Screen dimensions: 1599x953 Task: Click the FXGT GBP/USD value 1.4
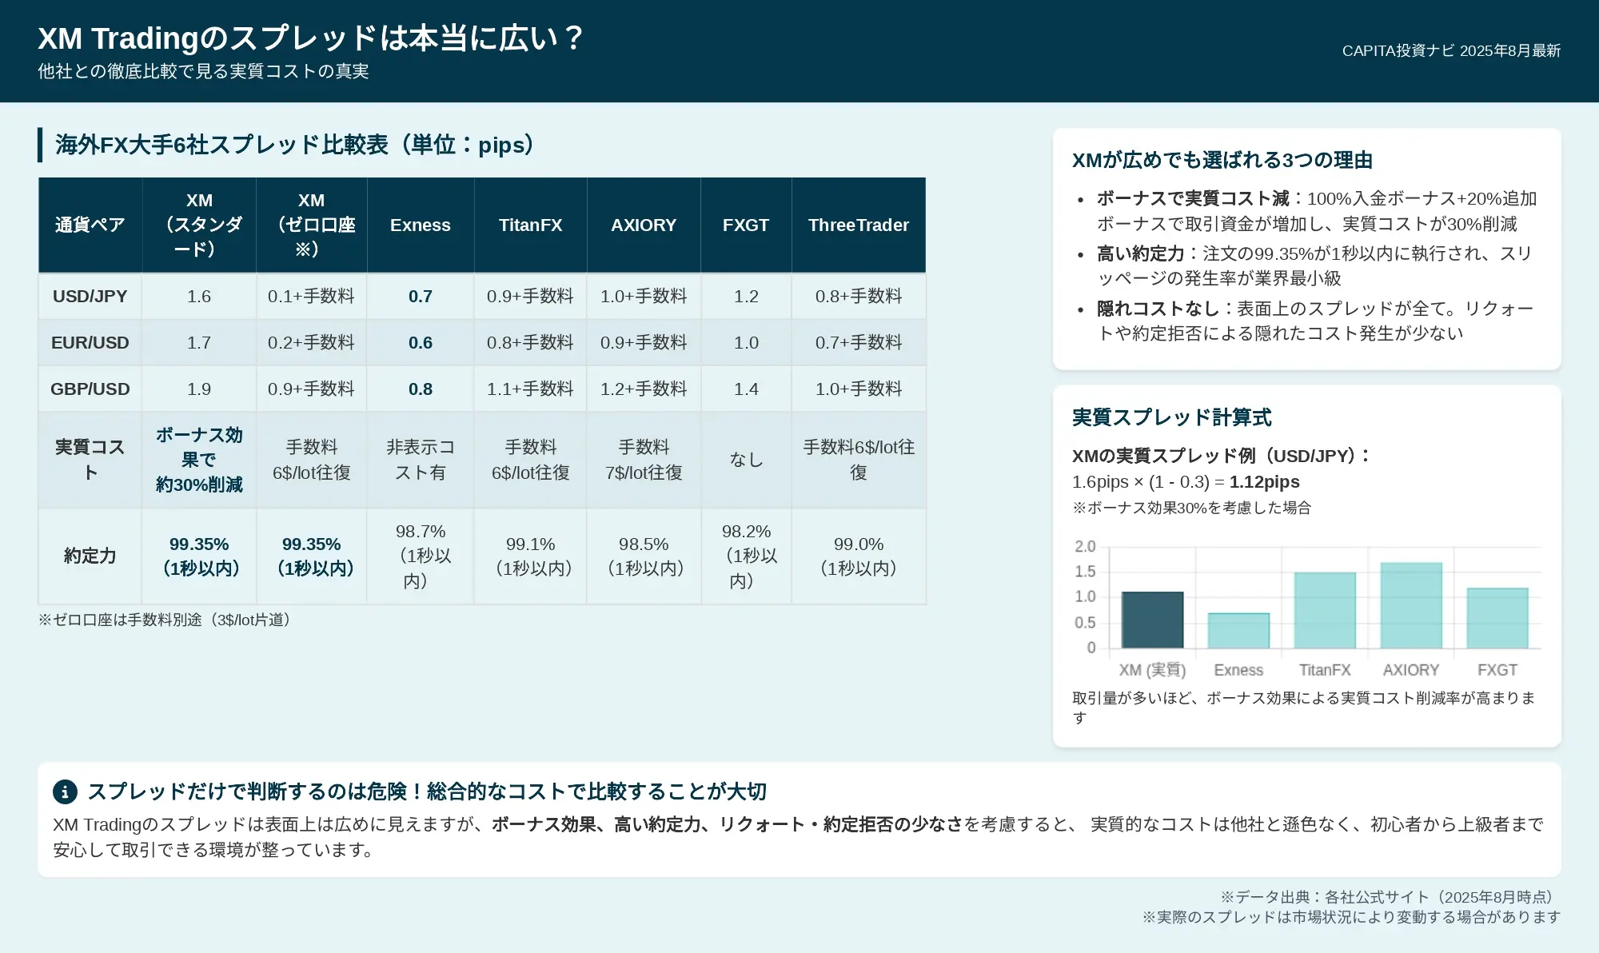tap(746, 389)
